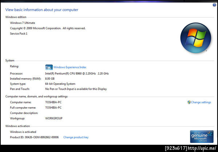The width and height of the screenshot is (218, 152).
Task: Click the installed memory value '8.00 GB'
Action: click(50, 79)
